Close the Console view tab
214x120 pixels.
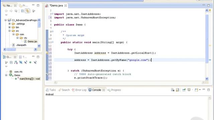pos(104,90)
